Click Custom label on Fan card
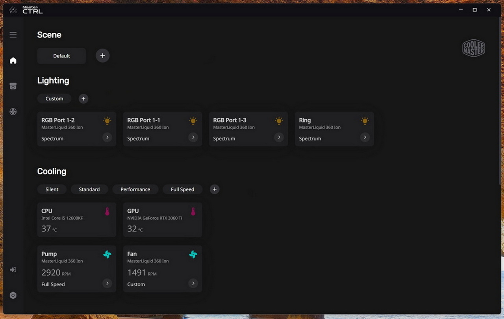 136,284
